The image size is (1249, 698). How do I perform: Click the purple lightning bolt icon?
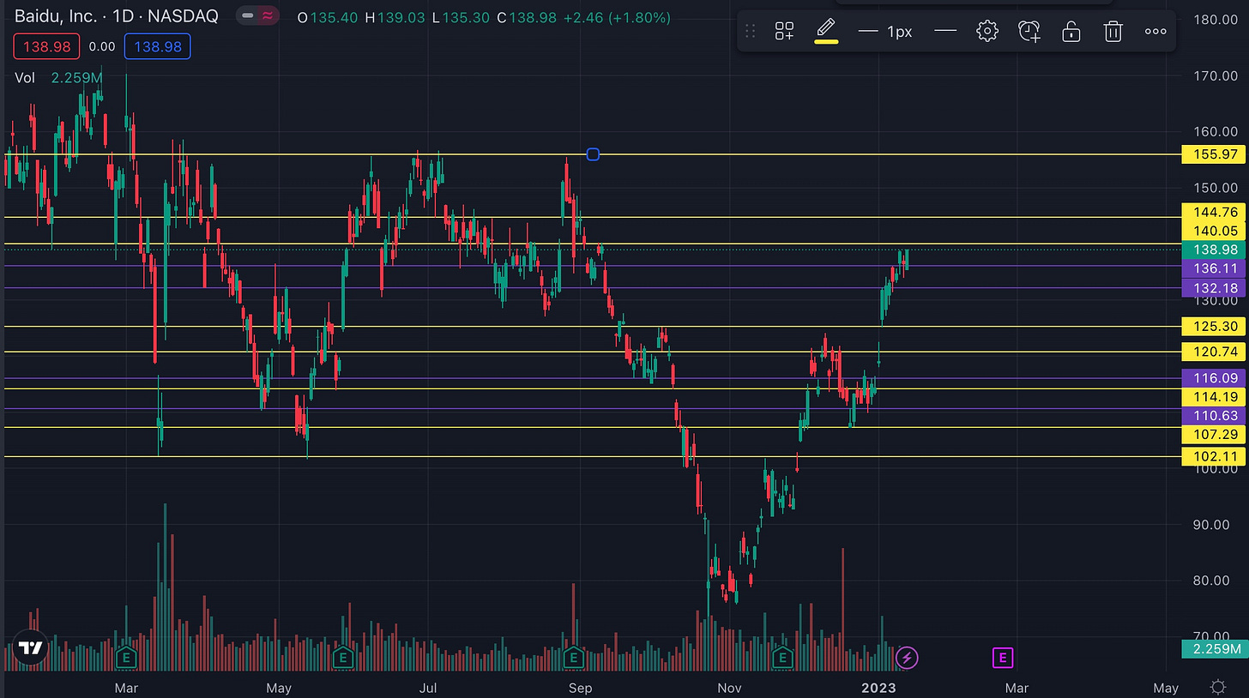(x=907, y=659)
